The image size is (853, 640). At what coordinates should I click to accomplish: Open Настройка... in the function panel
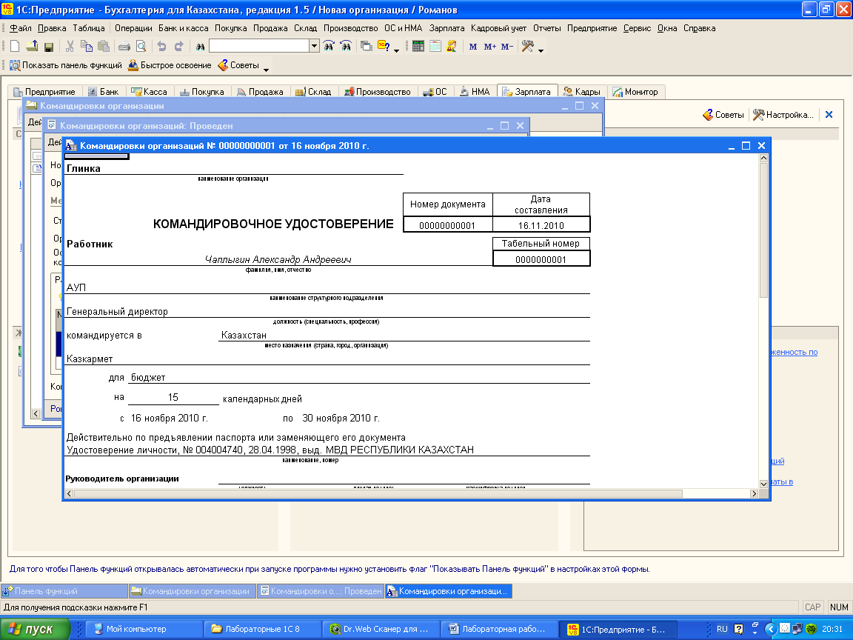(783, 115)
